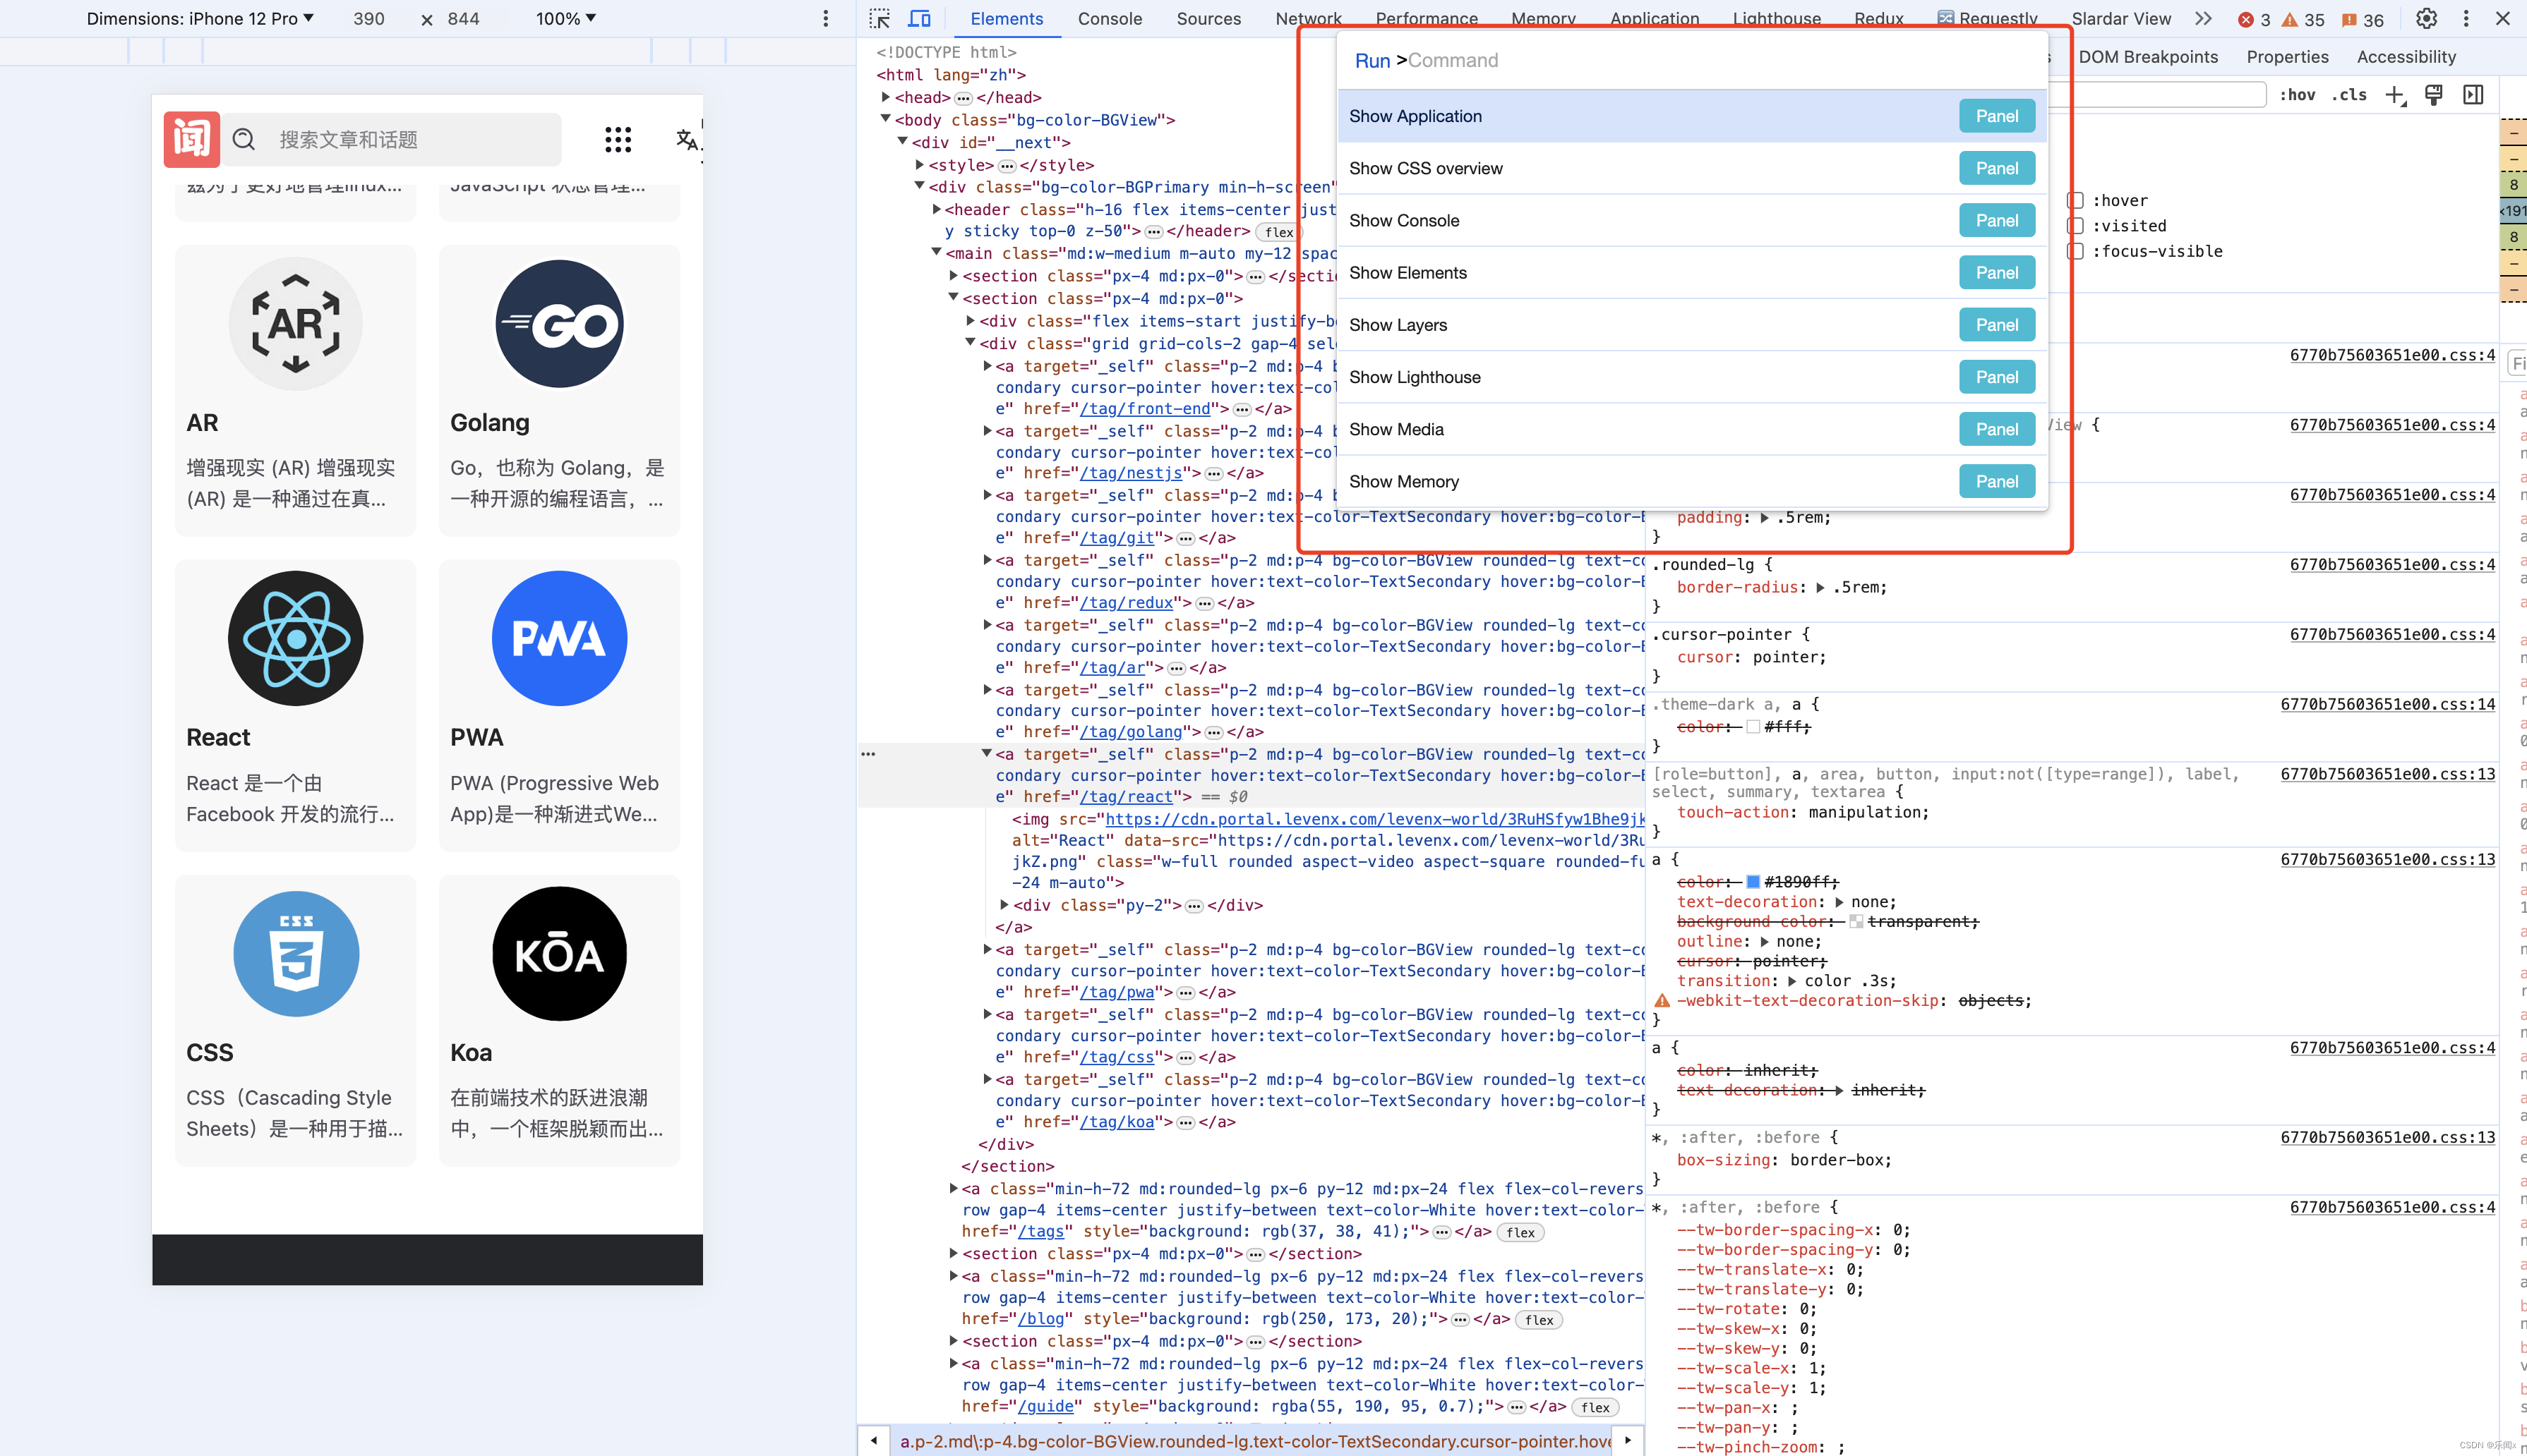
Task: Enable the :visited state checkbox
Action: [x=2076, y=226]
